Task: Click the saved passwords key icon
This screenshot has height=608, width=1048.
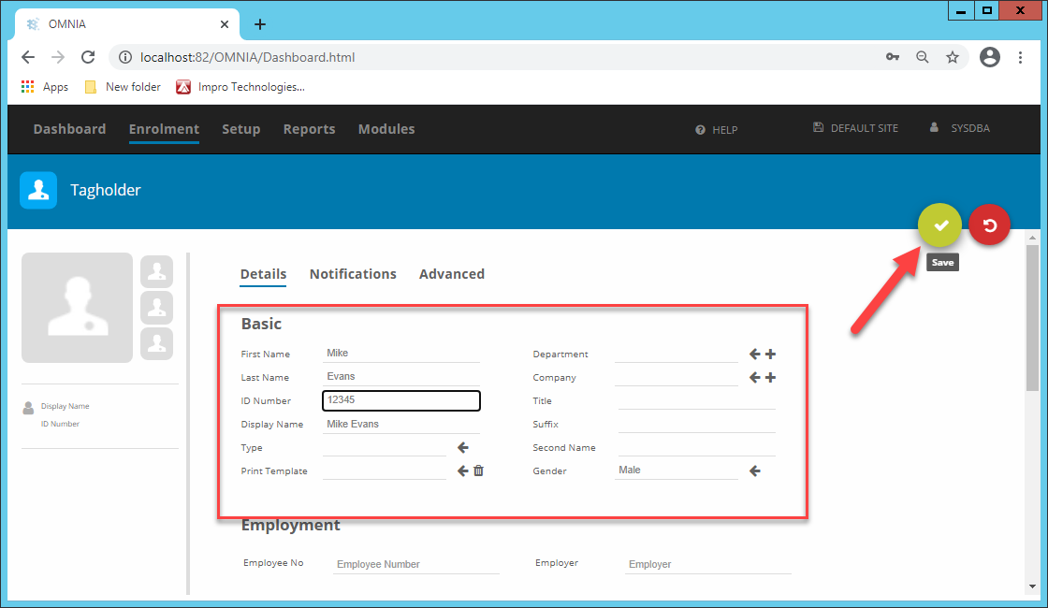Action: click(x=893, y=57)
